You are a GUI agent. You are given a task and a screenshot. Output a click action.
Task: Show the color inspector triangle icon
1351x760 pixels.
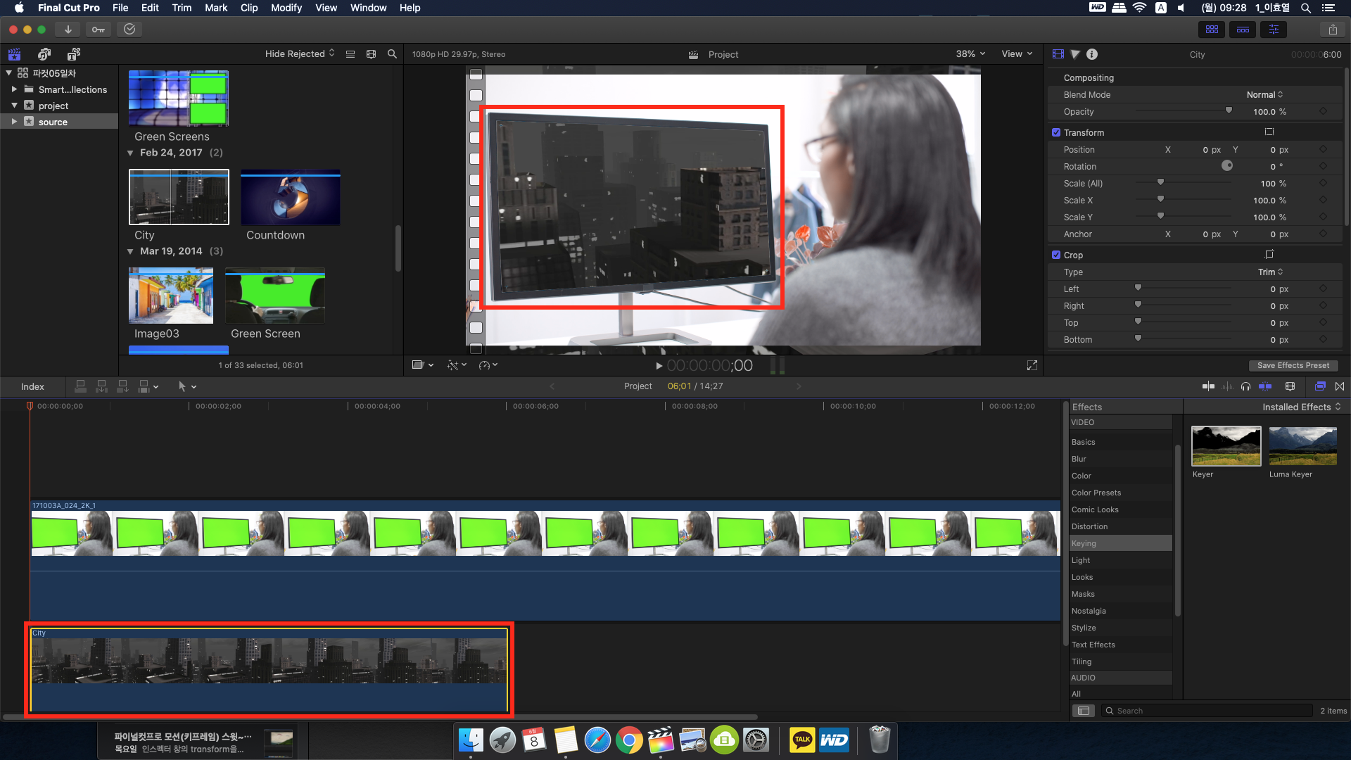1075,54
